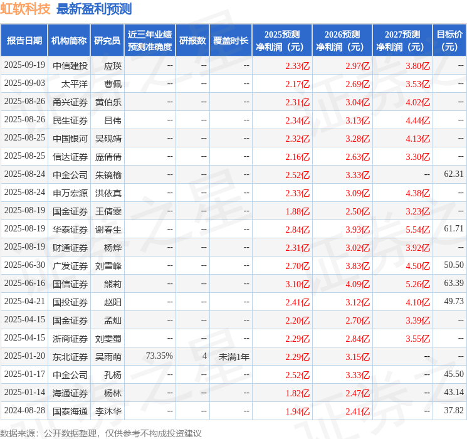Select the 海通证券 institution cell
Viewport: 467px width, 439px height.
point(70,393)
